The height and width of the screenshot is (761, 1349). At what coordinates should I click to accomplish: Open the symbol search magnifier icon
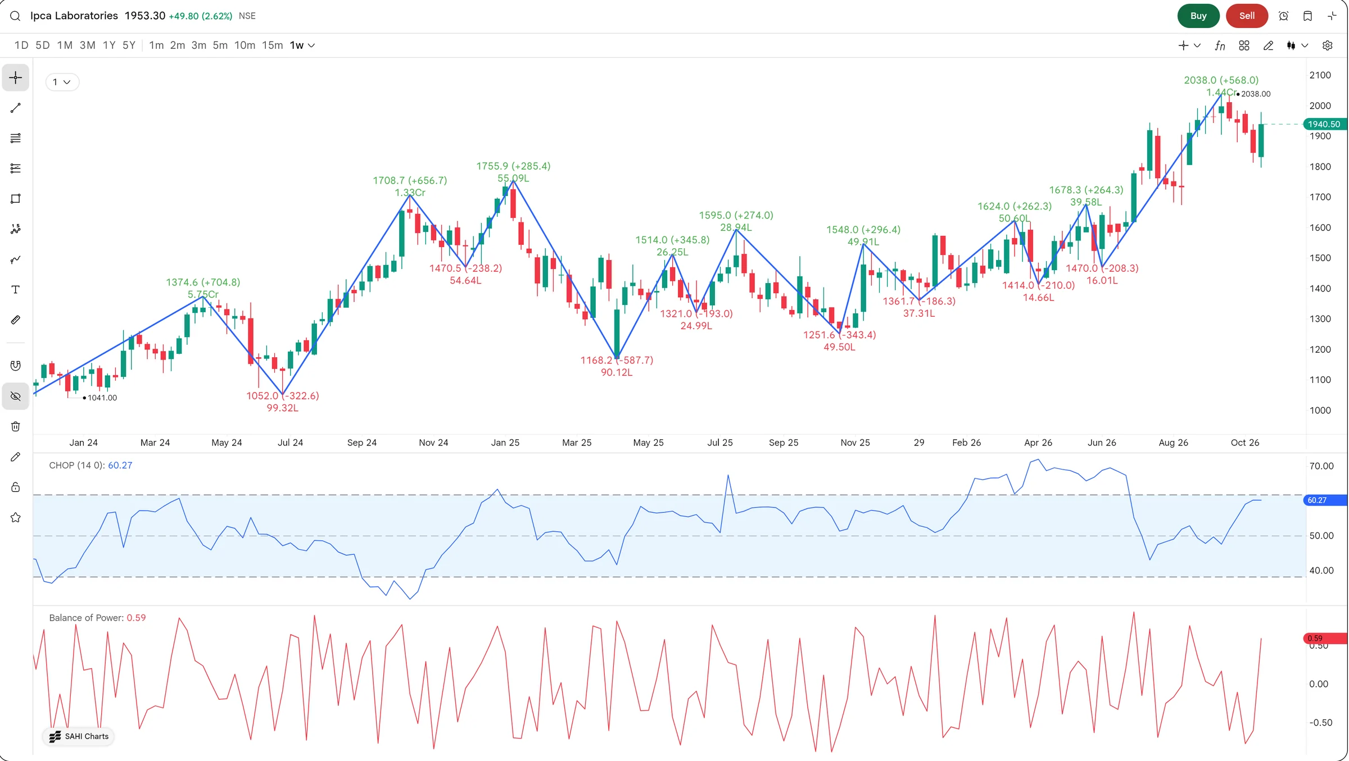pos(15,16)
